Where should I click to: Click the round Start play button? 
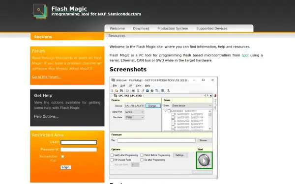[204, 160]
